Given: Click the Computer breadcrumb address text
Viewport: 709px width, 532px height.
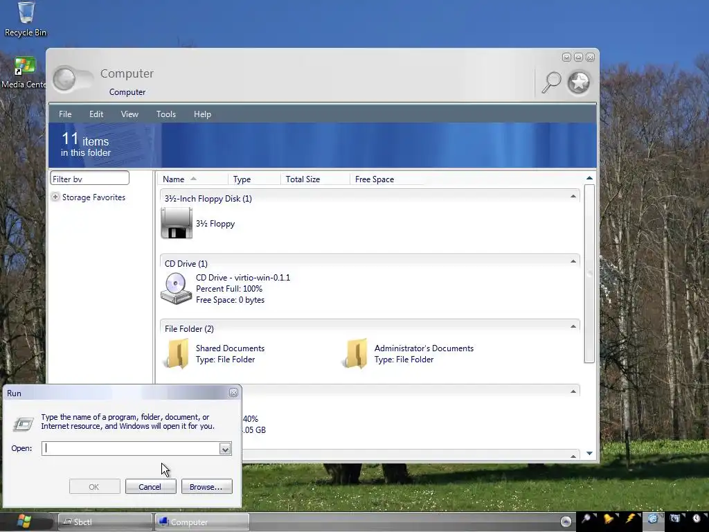Looking at the screenshot, I should 127,92.
